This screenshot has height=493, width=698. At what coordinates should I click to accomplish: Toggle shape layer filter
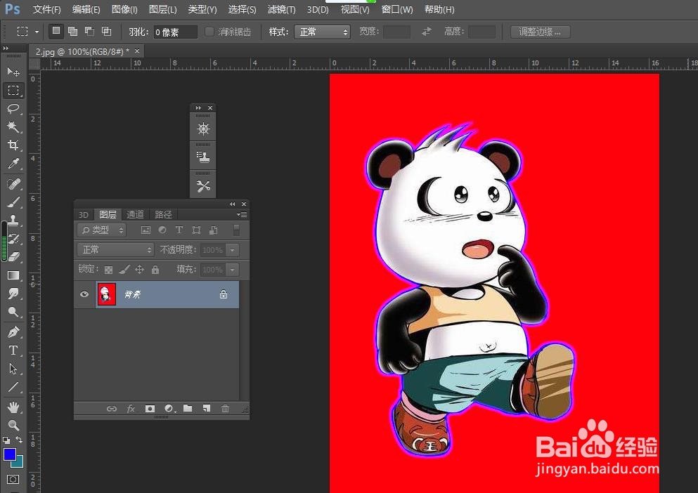(196, 230)
